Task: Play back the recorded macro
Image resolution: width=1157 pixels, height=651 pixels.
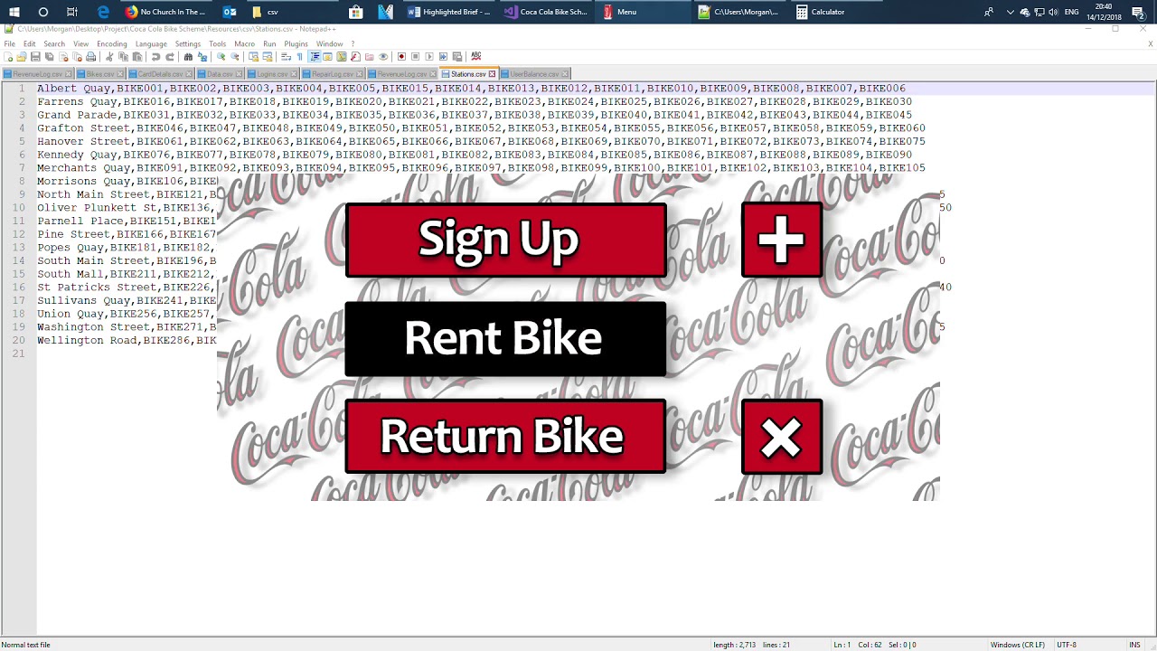Action: (428, 57)
